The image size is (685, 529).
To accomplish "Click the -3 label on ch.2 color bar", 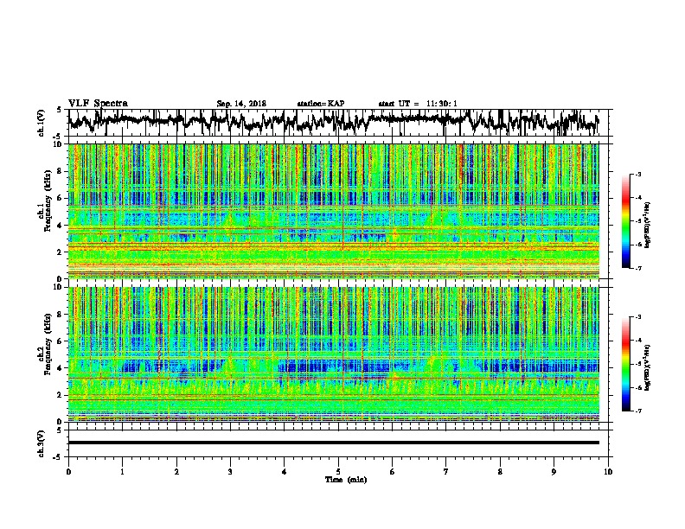I will (x=638, y=317).
